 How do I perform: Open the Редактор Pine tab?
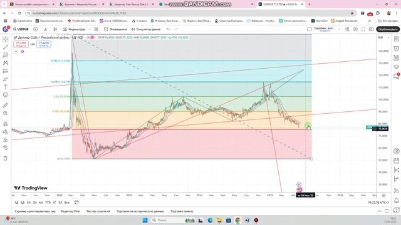(x=70, y=211)
